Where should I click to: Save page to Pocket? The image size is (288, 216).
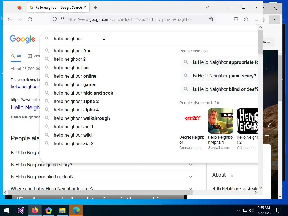236,19
